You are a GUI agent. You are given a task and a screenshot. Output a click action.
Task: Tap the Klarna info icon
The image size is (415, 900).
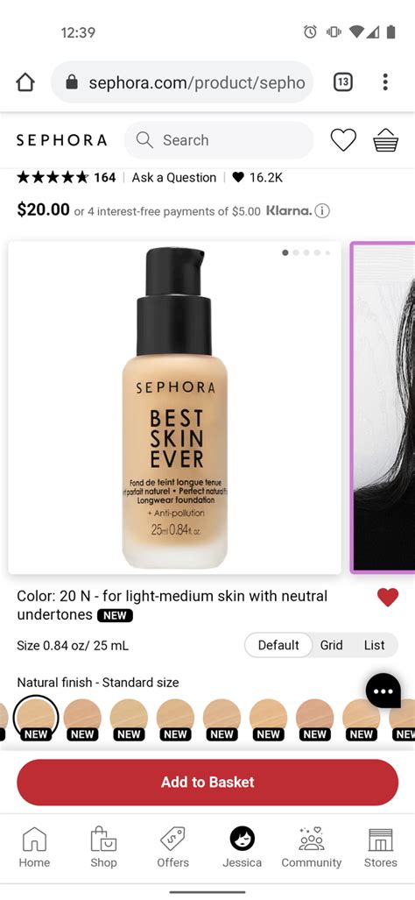coord(323,211)
